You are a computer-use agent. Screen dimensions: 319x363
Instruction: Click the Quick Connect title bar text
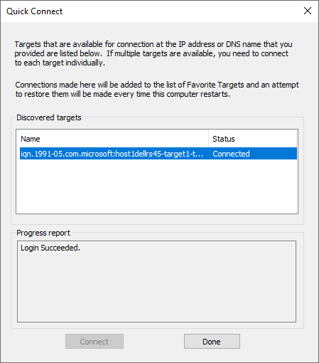point(35,11)
